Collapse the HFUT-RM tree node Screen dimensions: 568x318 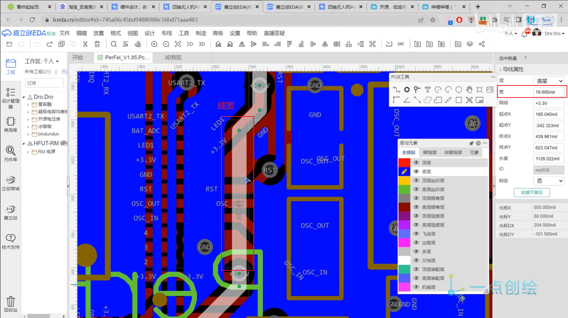[24, 143]
